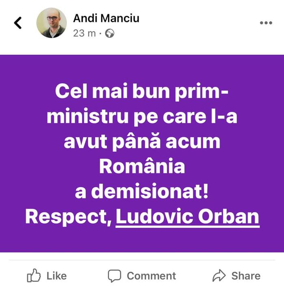Tap the Comment text label

click(151, 276)
